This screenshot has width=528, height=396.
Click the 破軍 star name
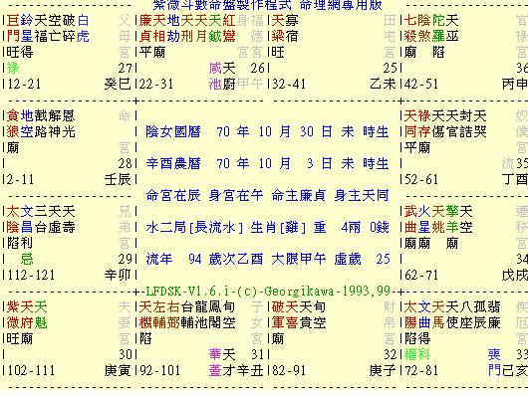tap(278, 315)
